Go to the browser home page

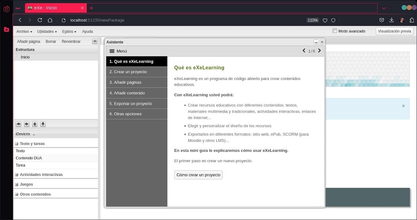tap(50, 20)
